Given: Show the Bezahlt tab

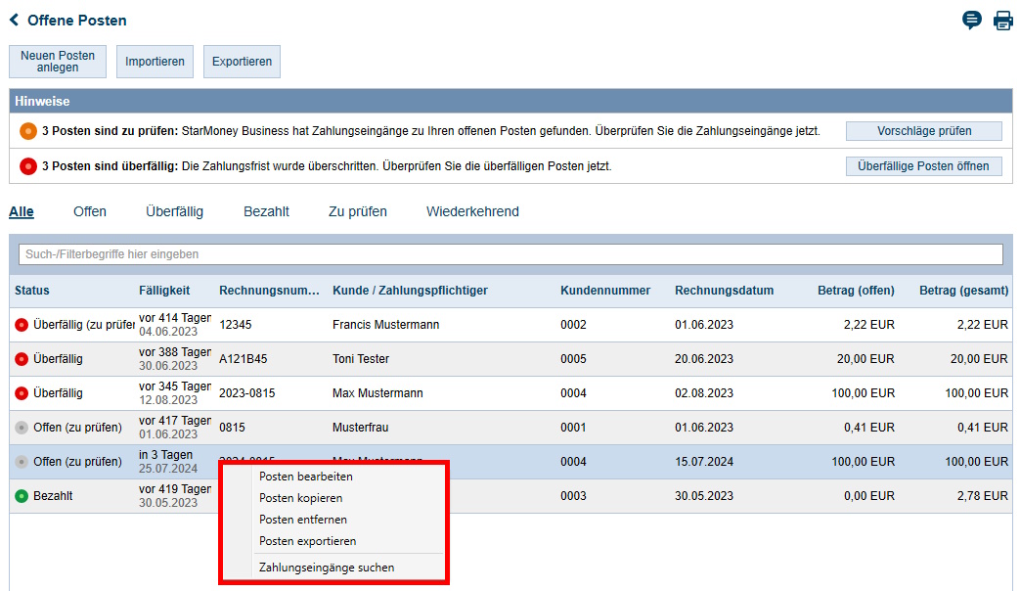Looking at the screenshot, I should [x=266, y=211].
